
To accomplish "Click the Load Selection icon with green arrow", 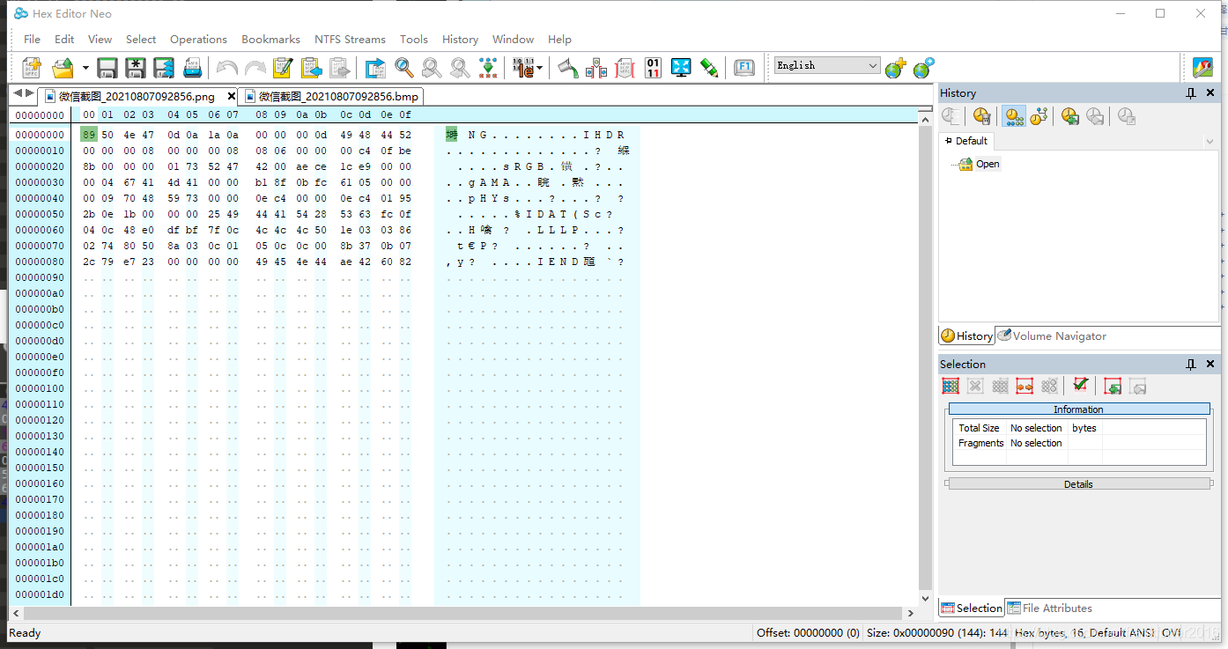I will [x=1113, y=386].
